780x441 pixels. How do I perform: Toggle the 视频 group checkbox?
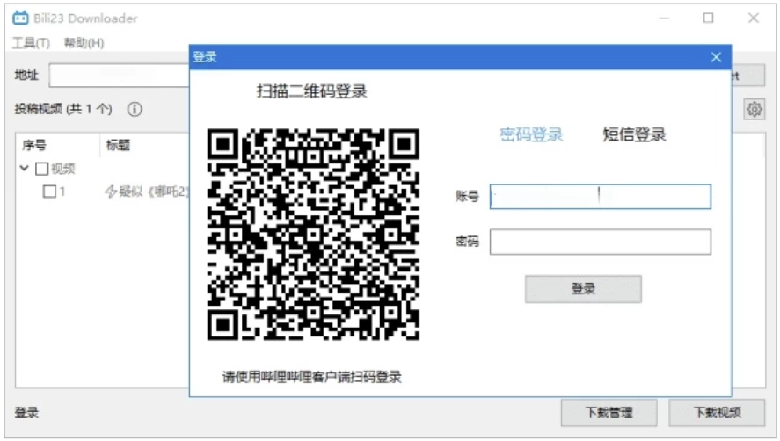(41, 169)
